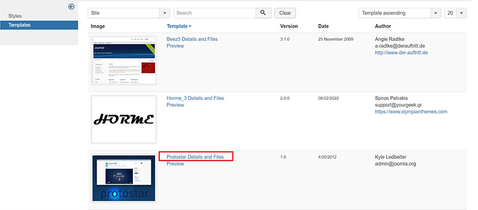This screenshot has height=210, width=478.
Task: Click the HORME logo thumbnail
Action: [124, 119]
